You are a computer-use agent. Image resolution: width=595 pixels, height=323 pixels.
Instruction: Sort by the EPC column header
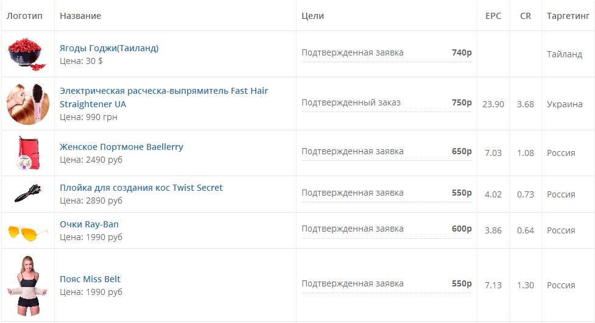[x=493, y=16]
